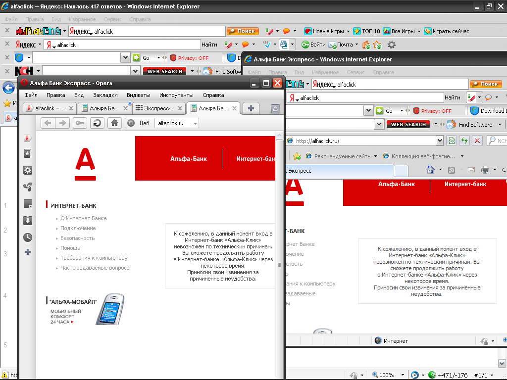
Task: Open Notes panel in Opera sidebar
Action: pos(28,203)
